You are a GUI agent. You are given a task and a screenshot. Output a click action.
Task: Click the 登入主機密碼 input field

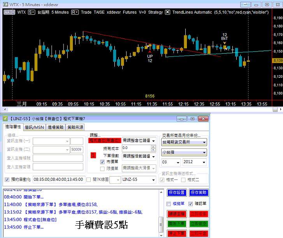click(x=58, y=167)
